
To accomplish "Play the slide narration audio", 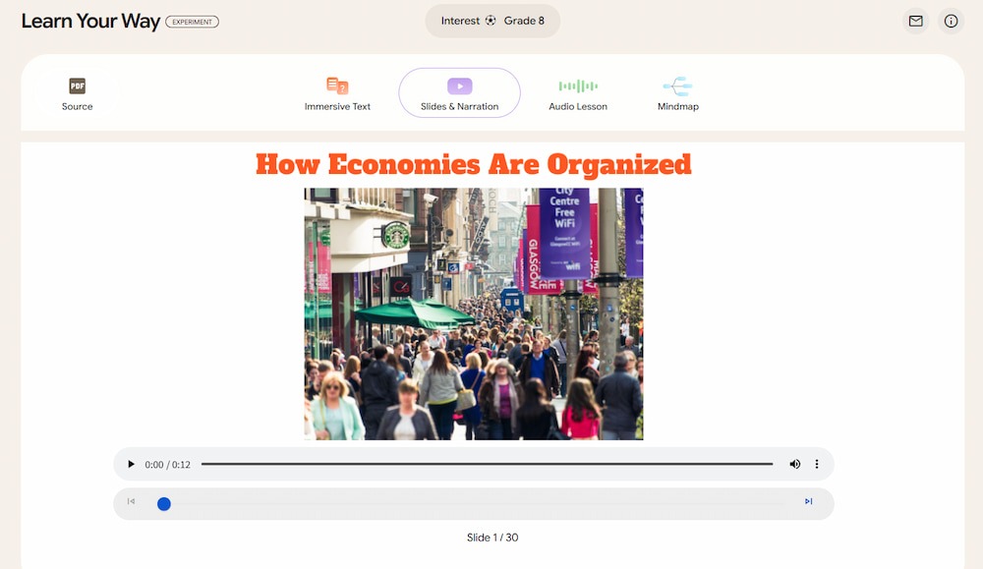I will pos(131,465).
